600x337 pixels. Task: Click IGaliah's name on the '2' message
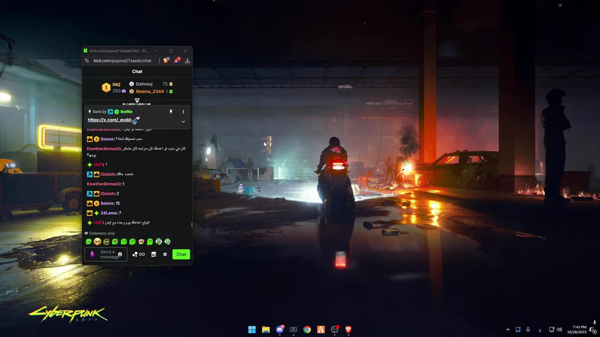tap(107, 193)
